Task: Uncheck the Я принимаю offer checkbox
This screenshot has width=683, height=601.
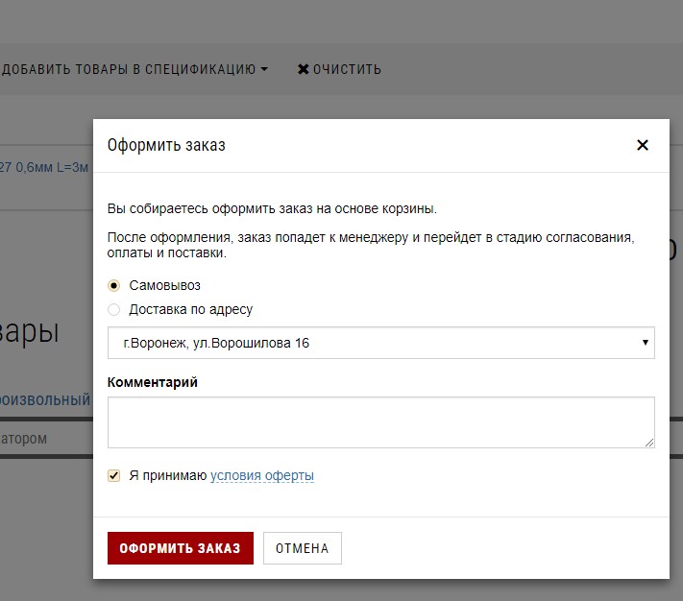Action: (114, 475)
